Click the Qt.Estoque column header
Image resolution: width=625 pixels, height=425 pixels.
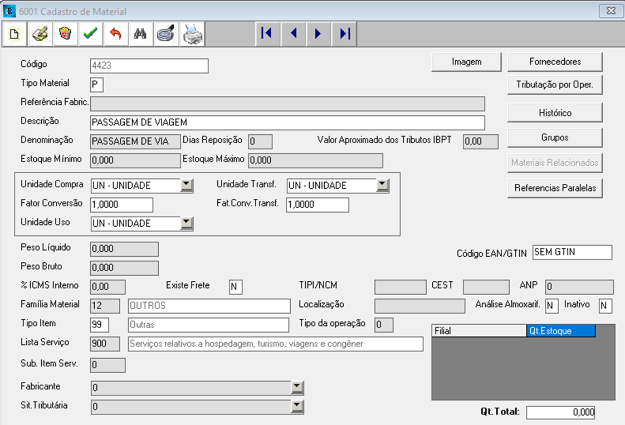561,331
